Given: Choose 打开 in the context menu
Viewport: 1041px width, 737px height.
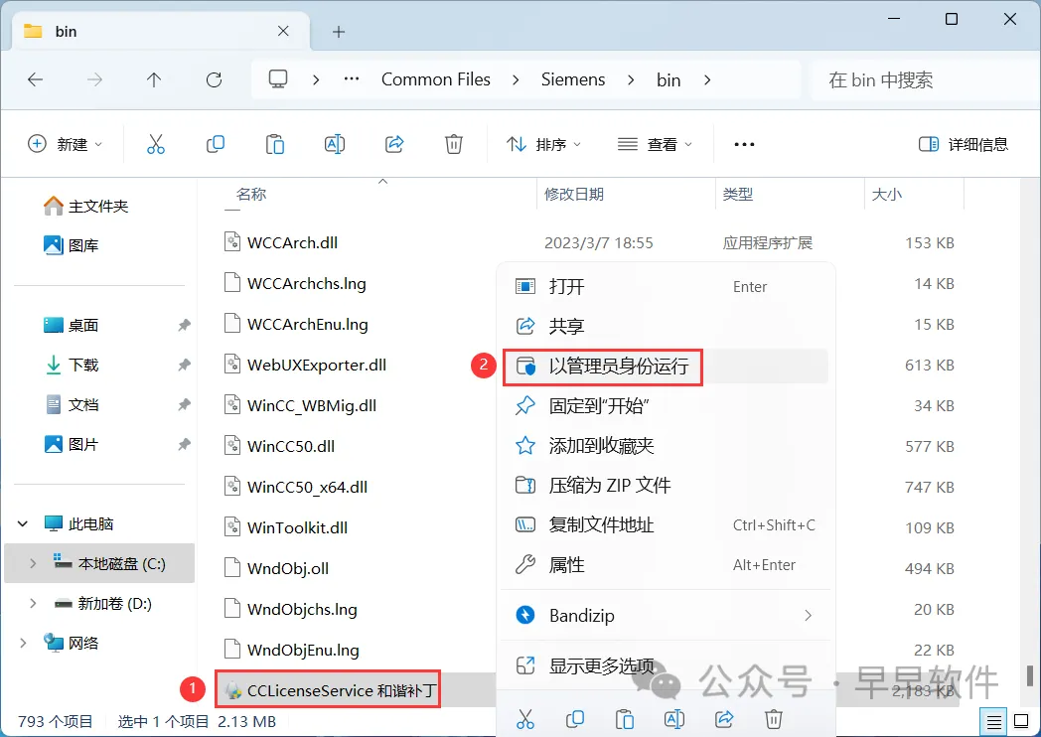Looking at the screenshot, I should (666, 287).
